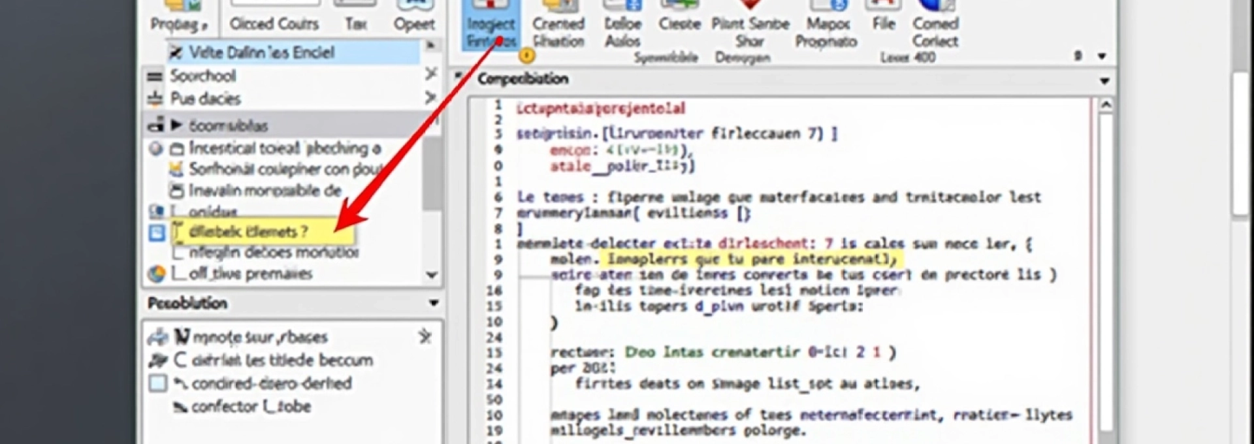Click the code text 'Deo Intas crenatertir'

(714, 353)
